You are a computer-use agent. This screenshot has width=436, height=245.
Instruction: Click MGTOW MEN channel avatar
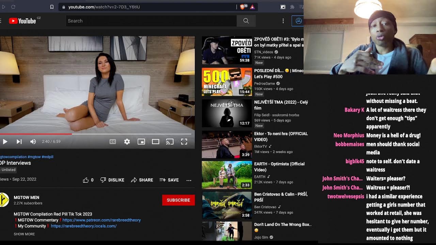(x=4, y=200)
